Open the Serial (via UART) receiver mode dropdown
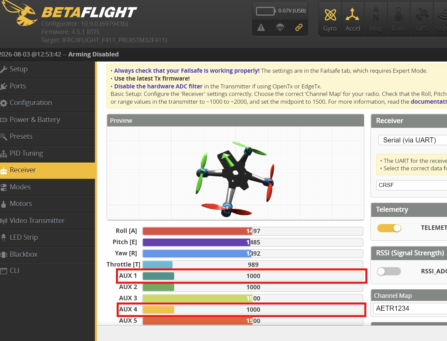 [413, 140]
